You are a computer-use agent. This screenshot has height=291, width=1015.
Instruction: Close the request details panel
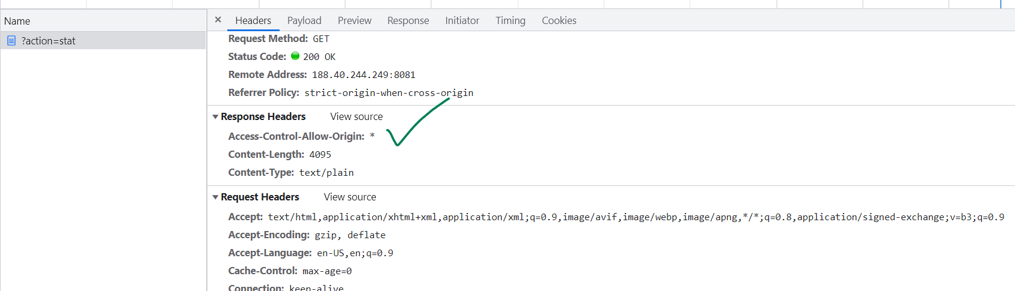[218, 20]
